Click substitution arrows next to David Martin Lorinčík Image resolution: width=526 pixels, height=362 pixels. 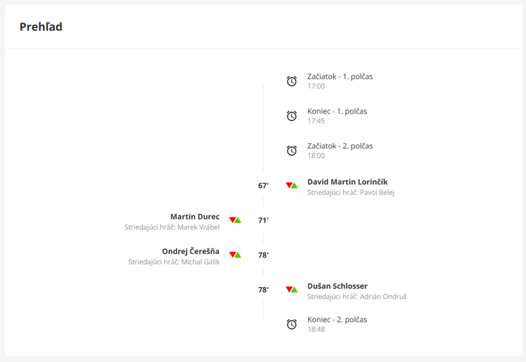[x=292, y=185]
